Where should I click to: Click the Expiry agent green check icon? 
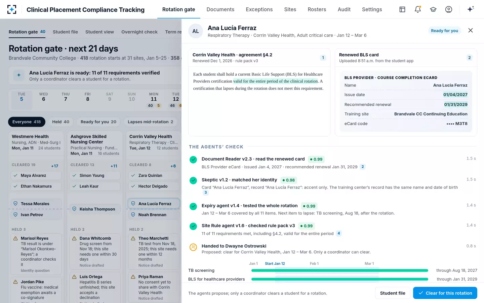(193, 206)
